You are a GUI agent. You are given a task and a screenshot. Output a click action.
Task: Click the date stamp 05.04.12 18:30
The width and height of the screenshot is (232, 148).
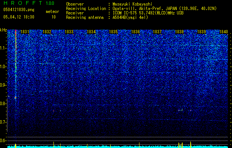tap(19, 17)
